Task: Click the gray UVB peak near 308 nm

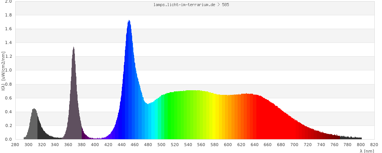Action: (x=34, y=122)
